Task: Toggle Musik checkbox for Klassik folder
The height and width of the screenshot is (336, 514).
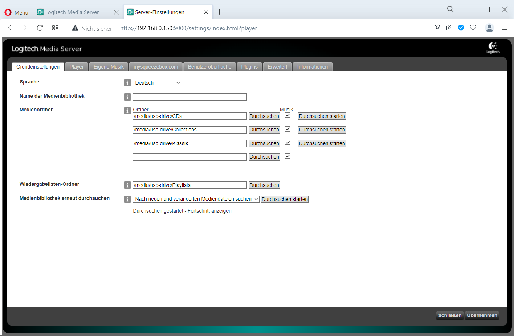Action: click(x=287, y=143)
